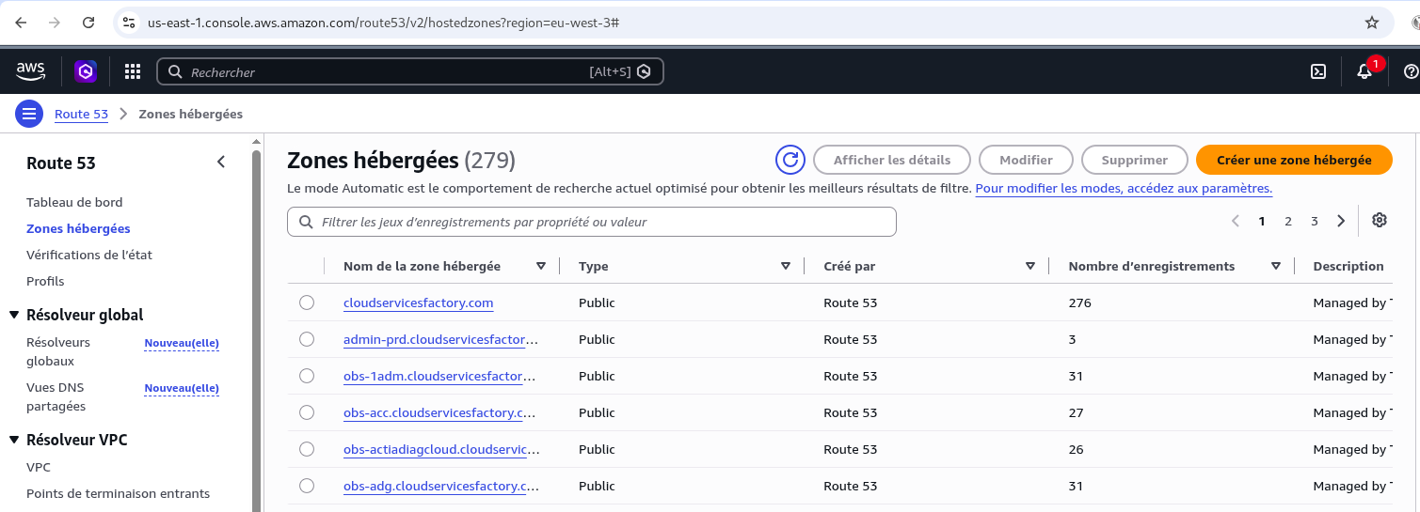Collapse the Route 53 side panel arrow
Image resolution: width=1420 pixels, height=512 pixels.
pyautogui.click(x=221, y=163)
